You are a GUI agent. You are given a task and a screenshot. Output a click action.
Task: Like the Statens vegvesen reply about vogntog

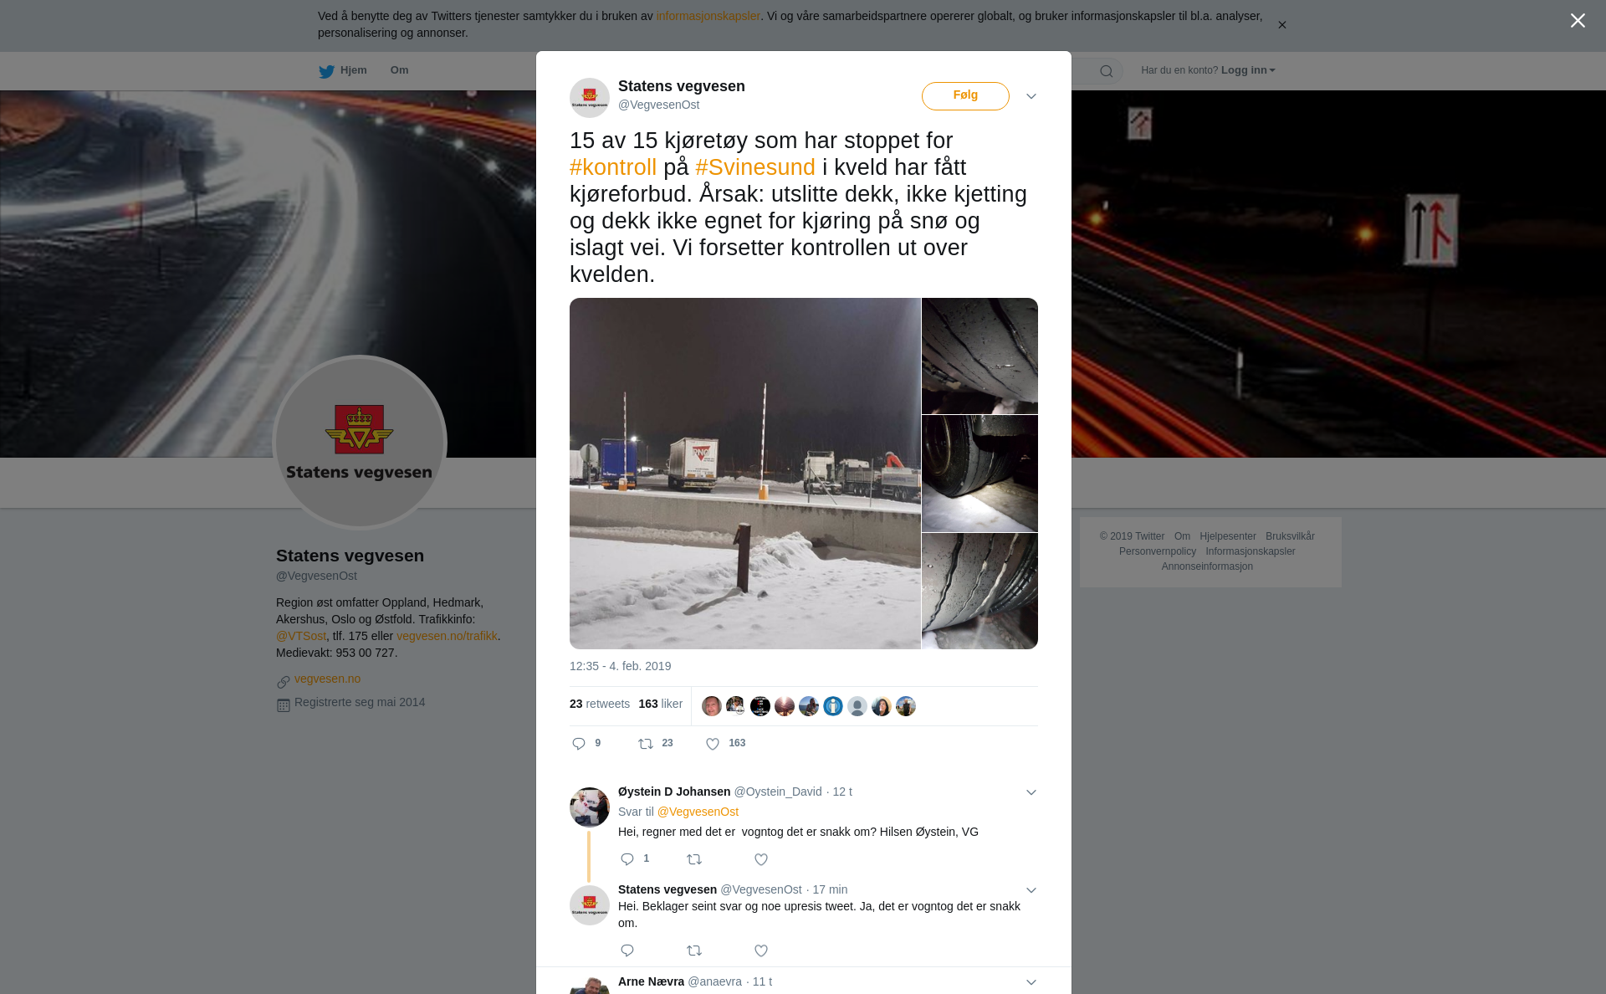click(761, 950)
